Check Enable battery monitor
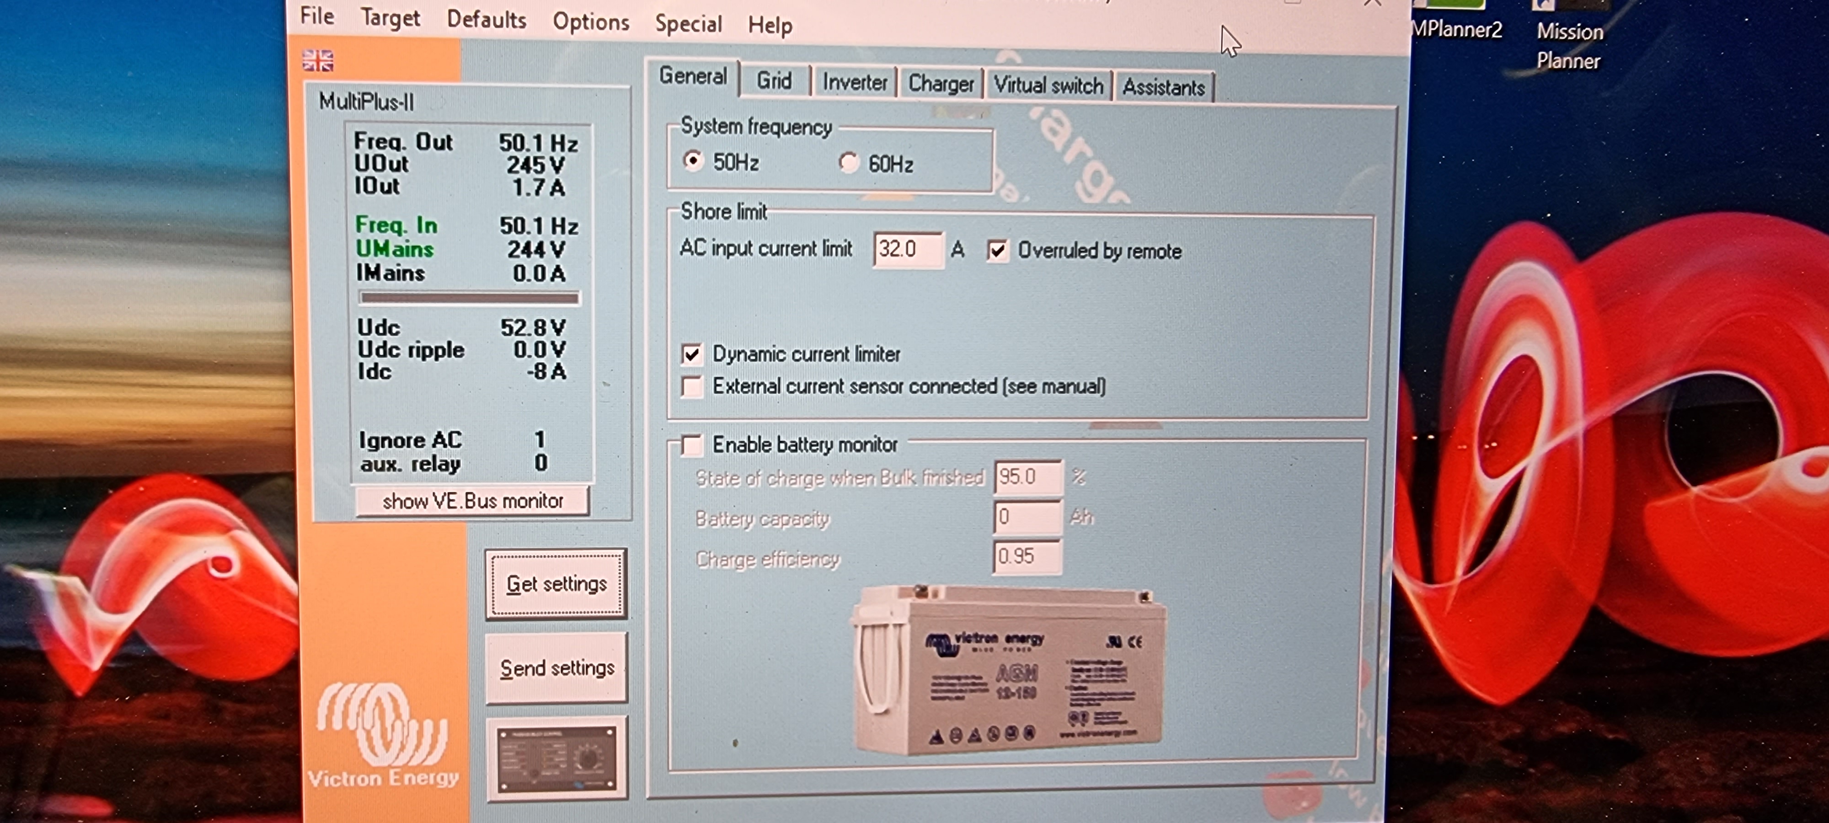 [691, 444]
